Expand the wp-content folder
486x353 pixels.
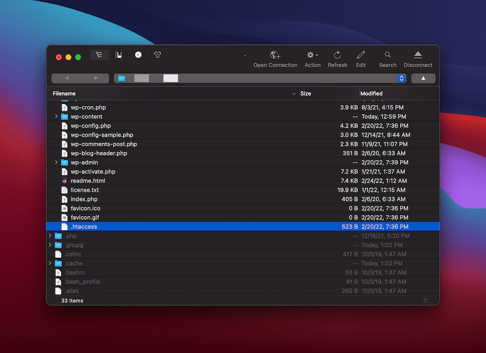(x=56, y=117)
